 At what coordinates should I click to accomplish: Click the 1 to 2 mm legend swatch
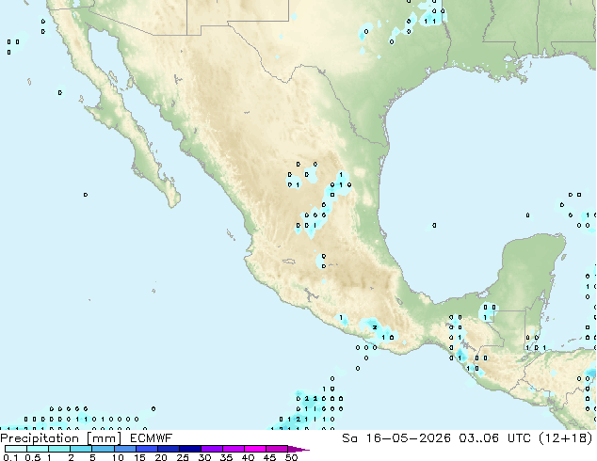(x=59, y=449)
